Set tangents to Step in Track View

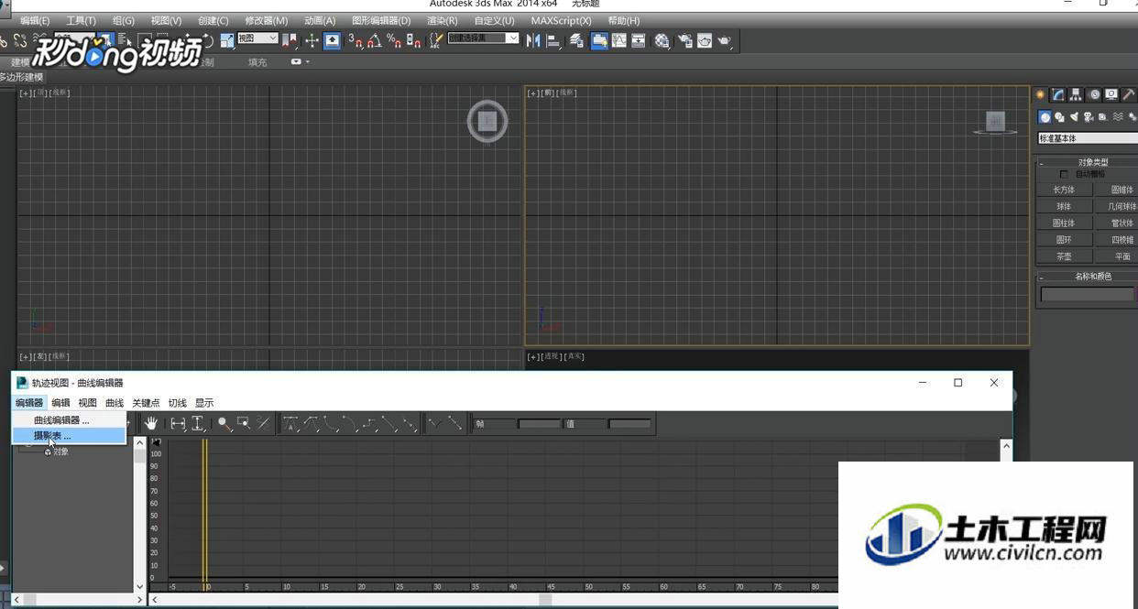tap(368, 423)
